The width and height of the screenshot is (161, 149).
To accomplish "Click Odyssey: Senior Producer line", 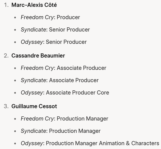I will pos(54,42).
